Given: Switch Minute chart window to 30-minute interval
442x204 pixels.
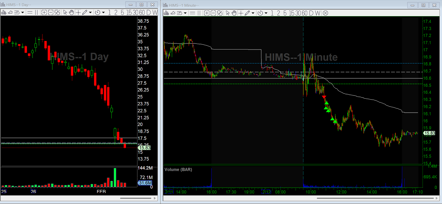Looking at the screenshot, I should click(298, 13).
